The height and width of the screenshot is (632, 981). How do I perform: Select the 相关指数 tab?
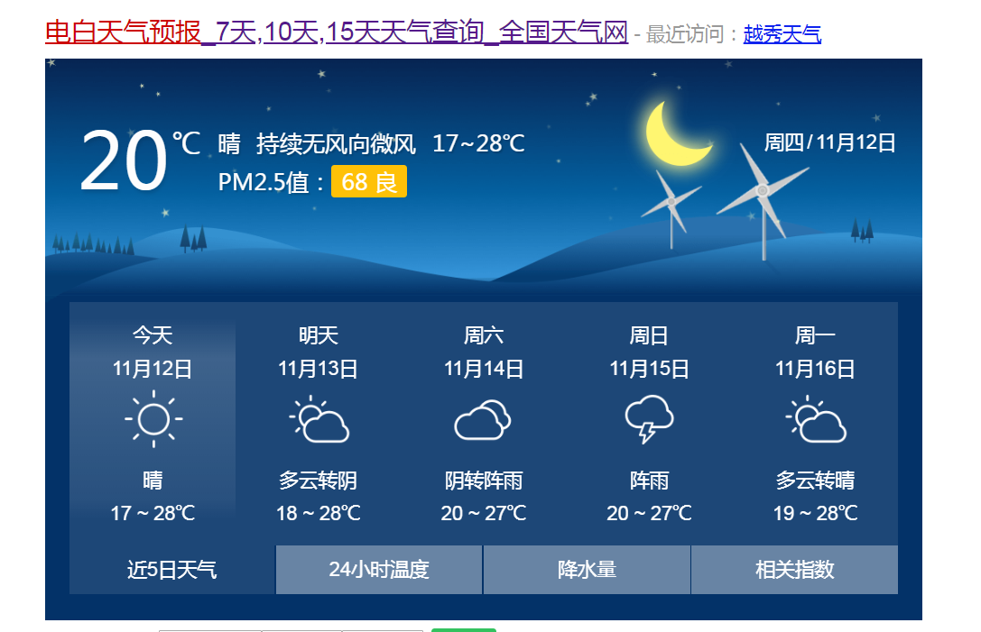click(794, 570)
